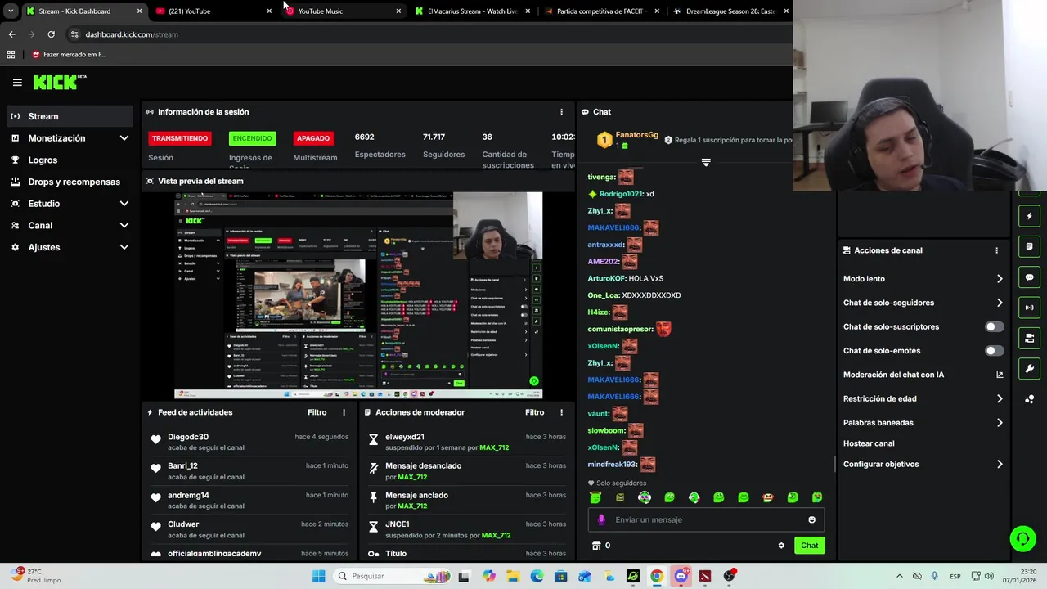Click inside the Enviar un mensaje field

click(x=706, y=519)
